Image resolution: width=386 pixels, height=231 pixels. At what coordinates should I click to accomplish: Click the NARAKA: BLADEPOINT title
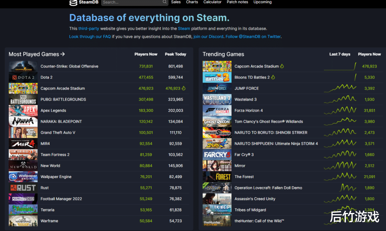[x=61, y=122]
